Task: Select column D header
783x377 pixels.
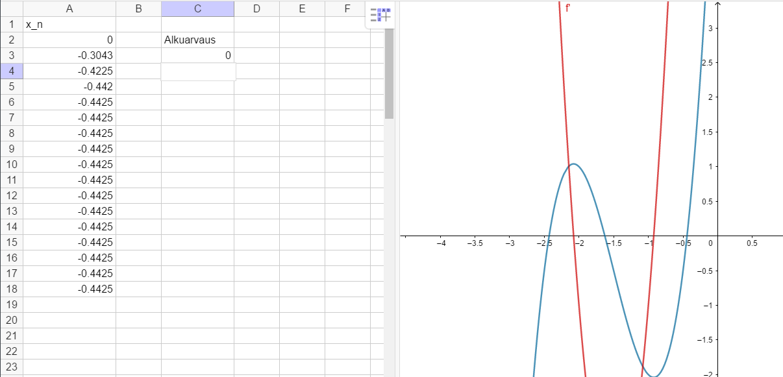Action: 256,8
